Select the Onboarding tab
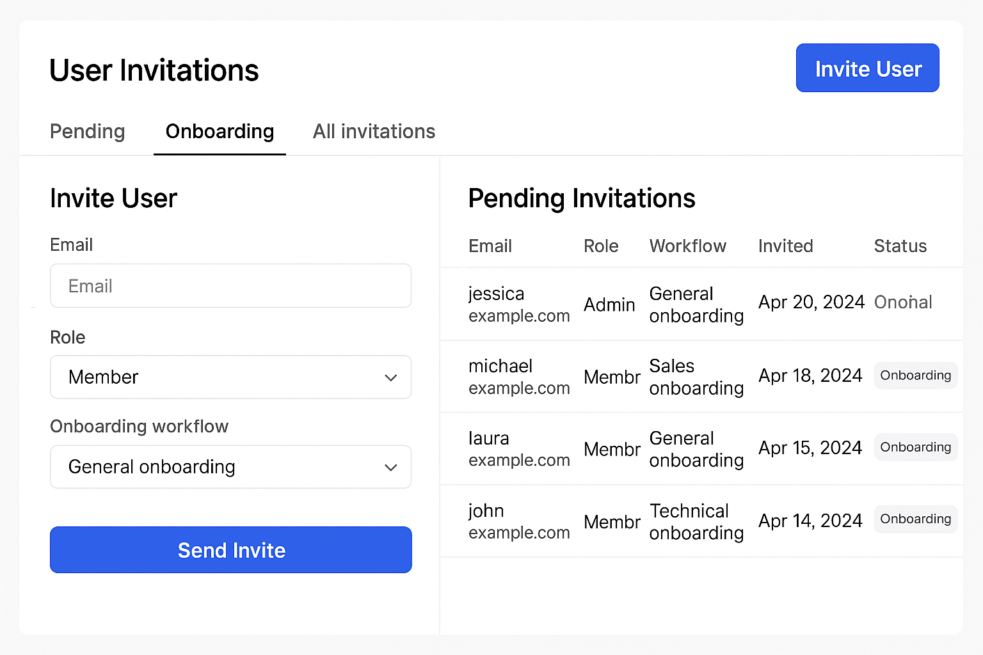983x655 pixels. (220, 131)
